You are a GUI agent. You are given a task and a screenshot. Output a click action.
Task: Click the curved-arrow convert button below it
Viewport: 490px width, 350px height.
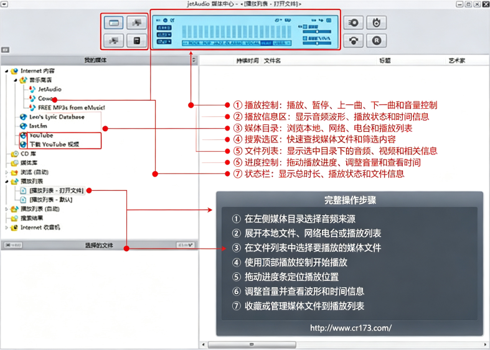(354, 40)
